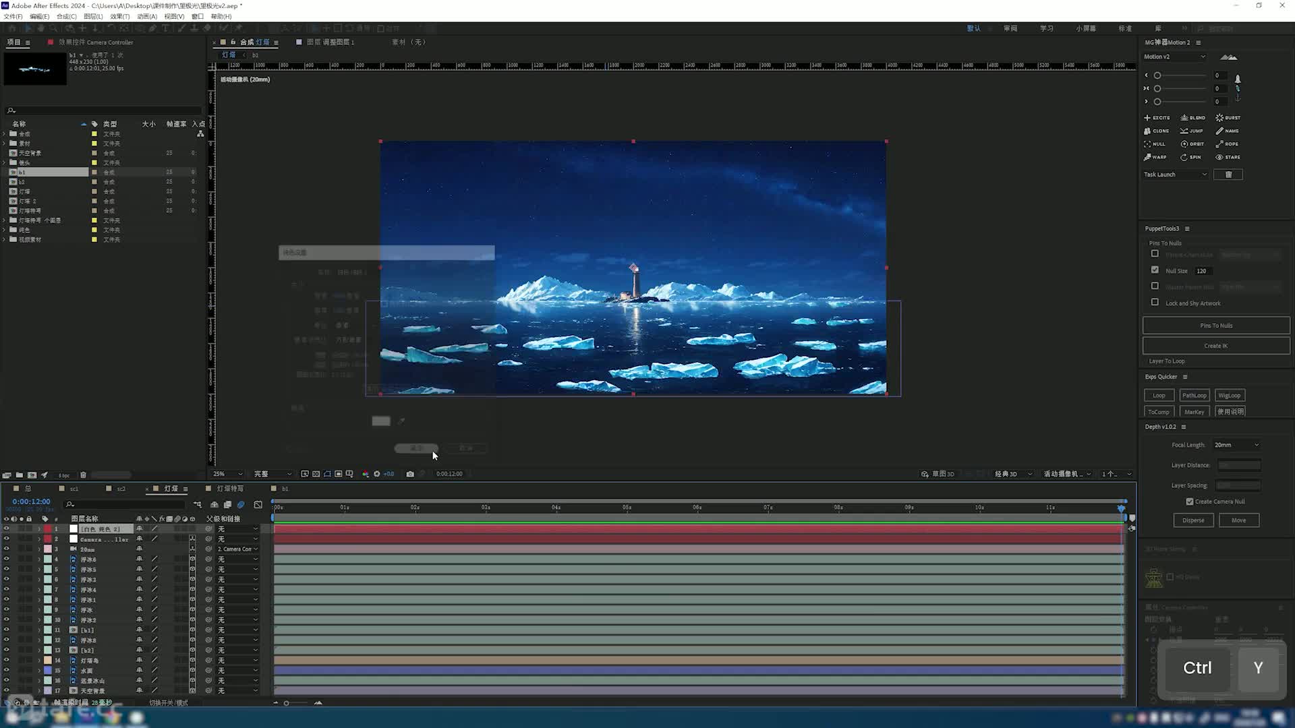Toggle the first checkbox under Pins To Nulls heading
Viewport: 1295px width, 728px height.
click(x=1155, y=254)
